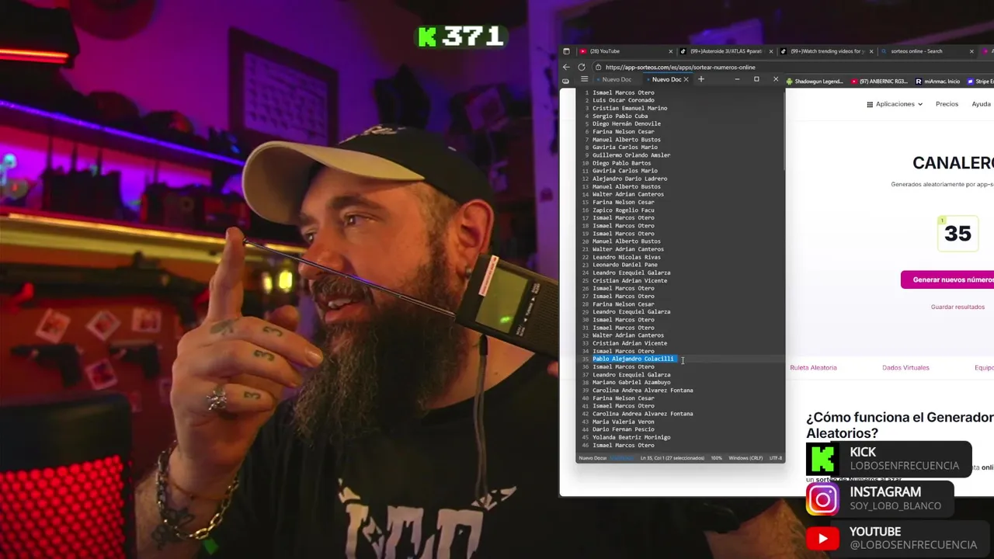Go back with the browser back arrow

[566, 68]
